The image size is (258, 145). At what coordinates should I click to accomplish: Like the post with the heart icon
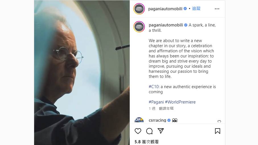pyautogui.click(x=138, y=131)
